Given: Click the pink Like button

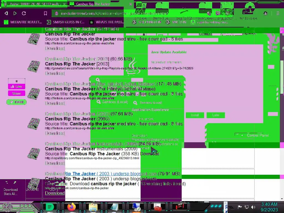Looking at the screenshot, I should pos(16,87).
